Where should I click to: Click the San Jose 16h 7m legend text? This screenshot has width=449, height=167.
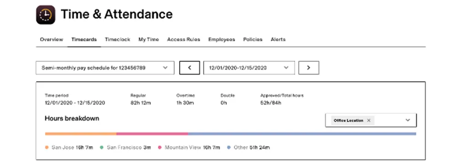click(72, 148)
